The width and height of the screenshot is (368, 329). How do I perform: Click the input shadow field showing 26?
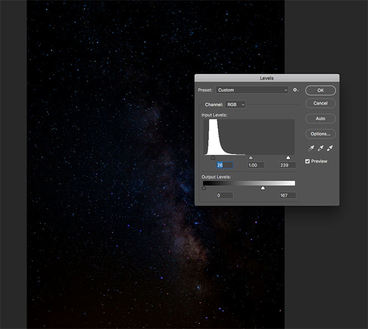click(225, 165)
